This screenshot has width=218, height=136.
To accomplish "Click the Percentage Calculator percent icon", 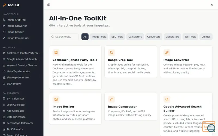I will [x=4, y=123].
